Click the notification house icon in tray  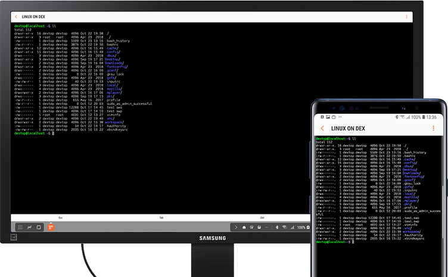244,228
